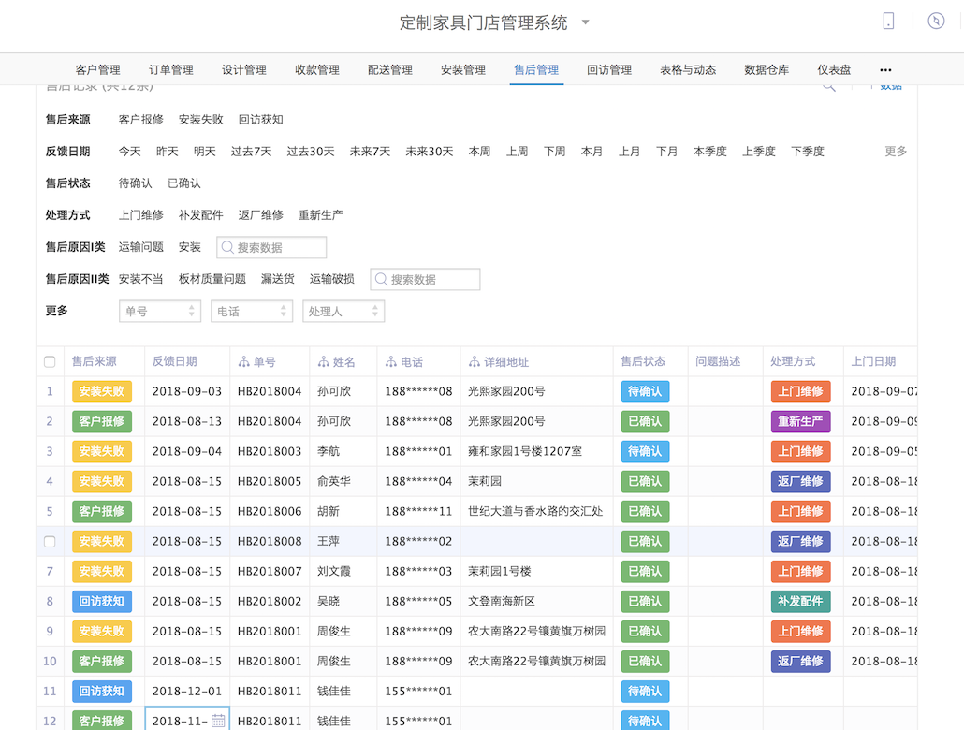The height and width of the screenshot is (730, 964).
Task: Switch to 客户管理 tab
Action: (x=97, y=70)
